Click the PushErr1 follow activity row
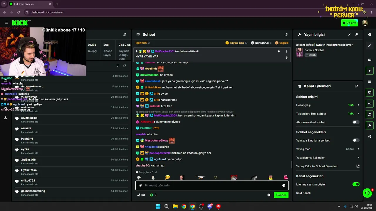This screenshot has width=376, height=211. tap(72, 140)
